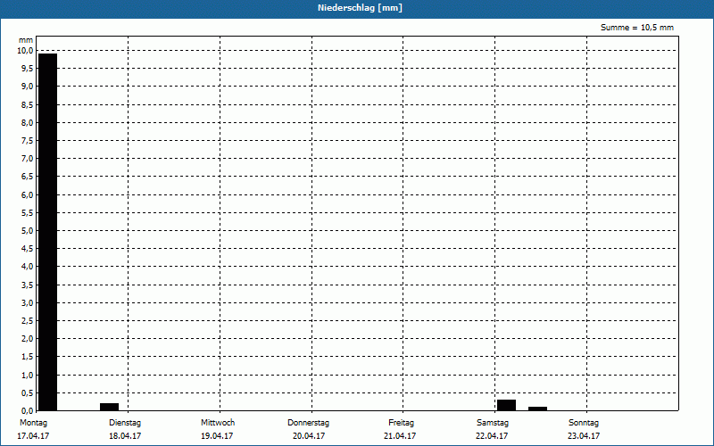The image size is (714, 446).
Task: Click the Dienstag axis label
Action: (x=125, y=423)
